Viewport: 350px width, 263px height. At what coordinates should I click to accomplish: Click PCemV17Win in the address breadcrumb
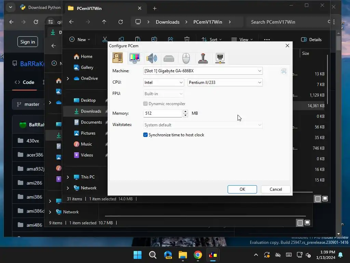(x=207, y=22)
